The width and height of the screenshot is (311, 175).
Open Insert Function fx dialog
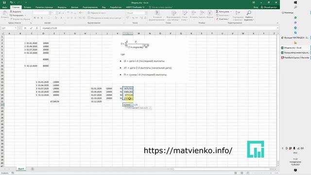(37, 28)
